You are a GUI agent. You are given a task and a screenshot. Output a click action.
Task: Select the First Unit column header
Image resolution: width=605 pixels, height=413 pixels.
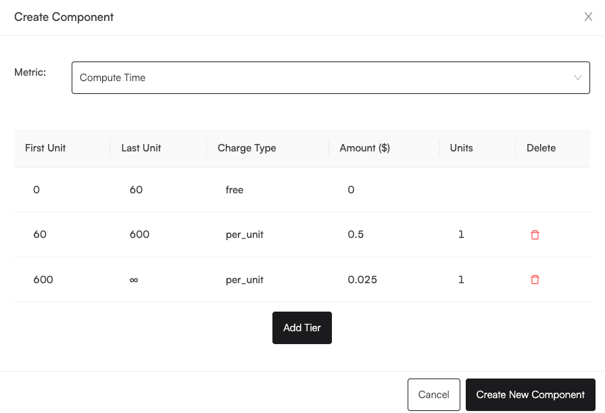[45, 148]
